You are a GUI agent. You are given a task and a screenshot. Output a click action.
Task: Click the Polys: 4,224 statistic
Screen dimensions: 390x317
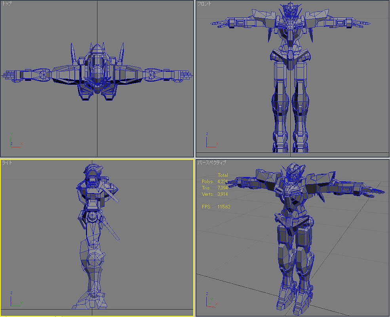(x=215, y=182)
